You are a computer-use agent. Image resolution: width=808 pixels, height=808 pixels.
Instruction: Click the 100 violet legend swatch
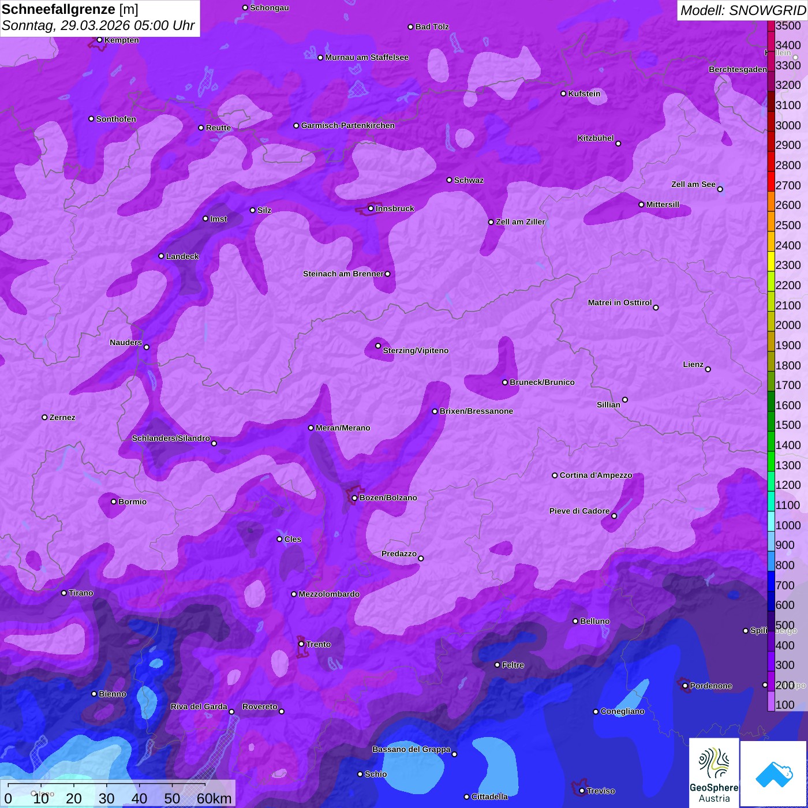point(771,701)
